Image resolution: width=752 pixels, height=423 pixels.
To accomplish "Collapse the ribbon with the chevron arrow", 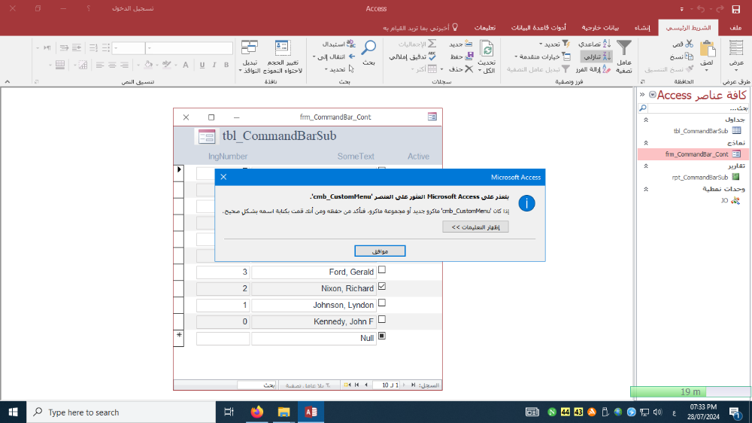I will point(8,81).
